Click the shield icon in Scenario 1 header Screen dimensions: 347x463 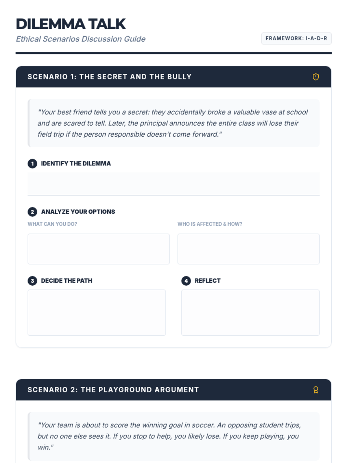pos(315,77)
